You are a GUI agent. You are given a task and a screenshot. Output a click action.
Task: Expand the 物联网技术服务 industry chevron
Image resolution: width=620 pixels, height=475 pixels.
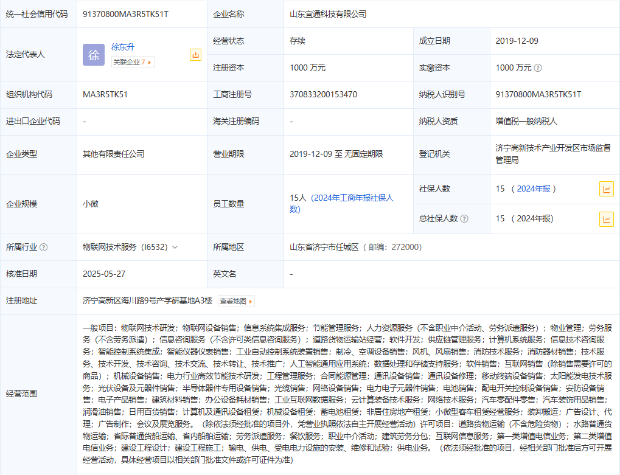175,248
